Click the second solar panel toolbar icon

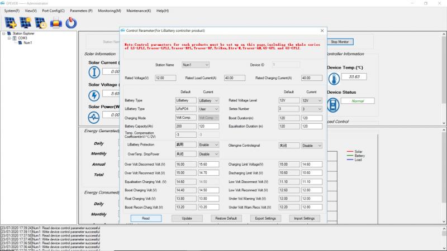pyautogui.click(x=26, y=22)
